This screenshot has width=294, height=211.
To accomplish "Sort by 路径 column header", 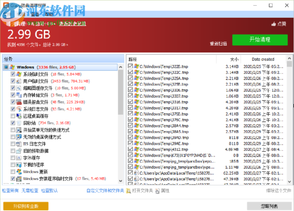I will pos(171,59).
